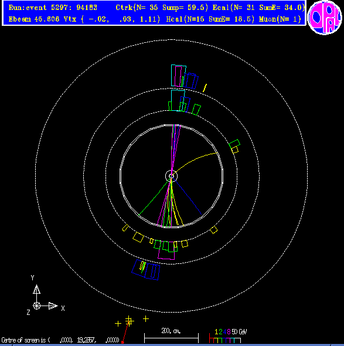Click the central vertex circle
The image size is (344, 346).
click(x=171, y=176)
